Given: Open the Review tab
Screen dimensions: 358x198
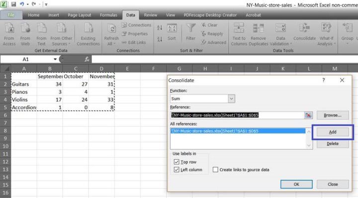Looking at the screenshot, I should click(151, 15).
